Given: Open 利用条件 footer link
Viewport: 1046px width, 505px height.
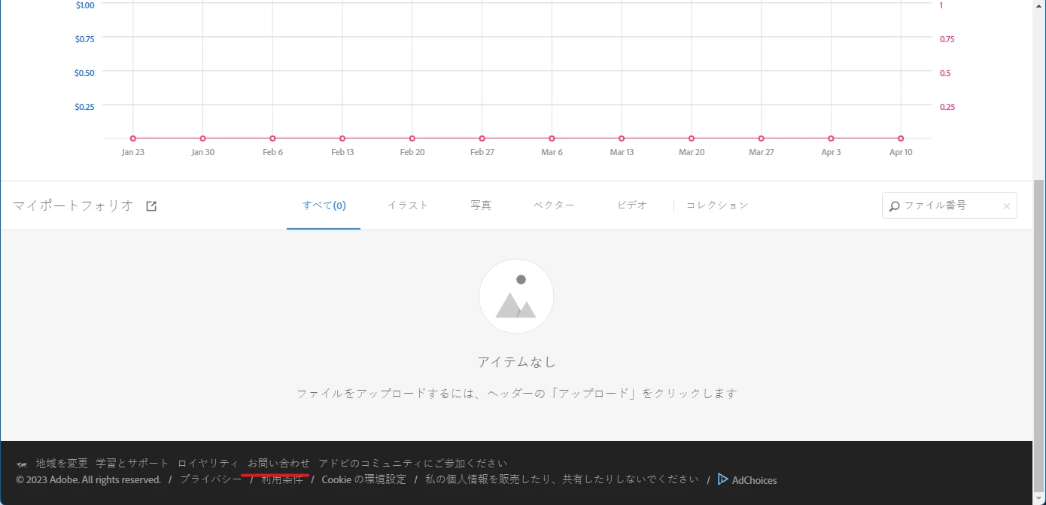Looking at the screenshot, I should point(281,479).
